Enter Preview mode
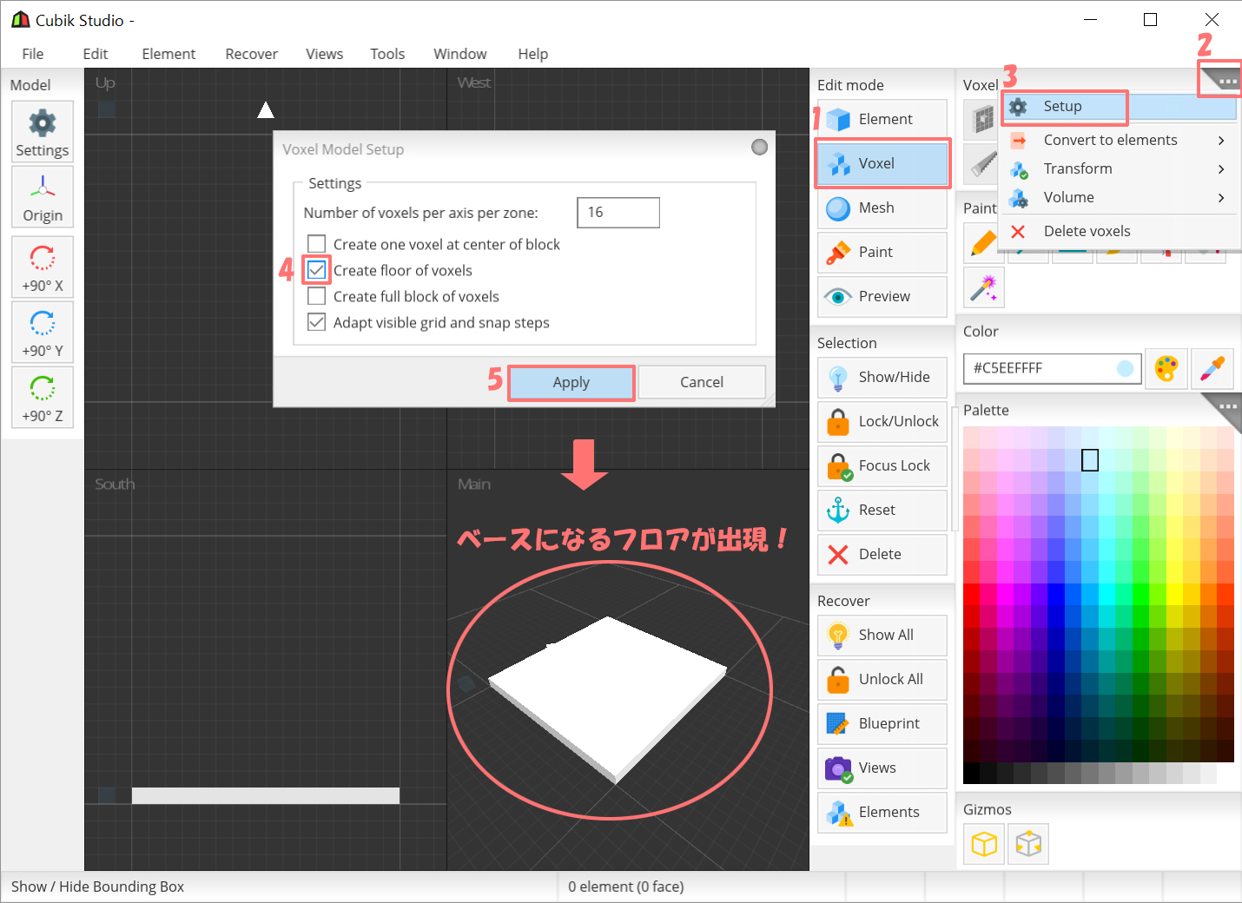The width and height of the screenshot is (1242, 903). [x=882, y=296]
